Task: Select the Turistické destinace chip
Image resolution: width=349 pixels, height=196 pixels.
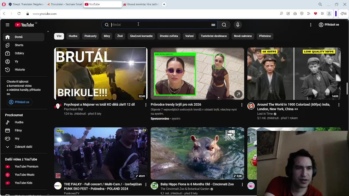Action: pyautogui.click(x=214, y=36)
